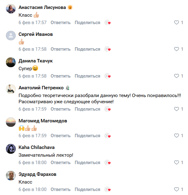Click Kaha Chilachava's profile avatar
Image resolution: width=188 pixels, height=195 pixels.
(x=11, y=149)
